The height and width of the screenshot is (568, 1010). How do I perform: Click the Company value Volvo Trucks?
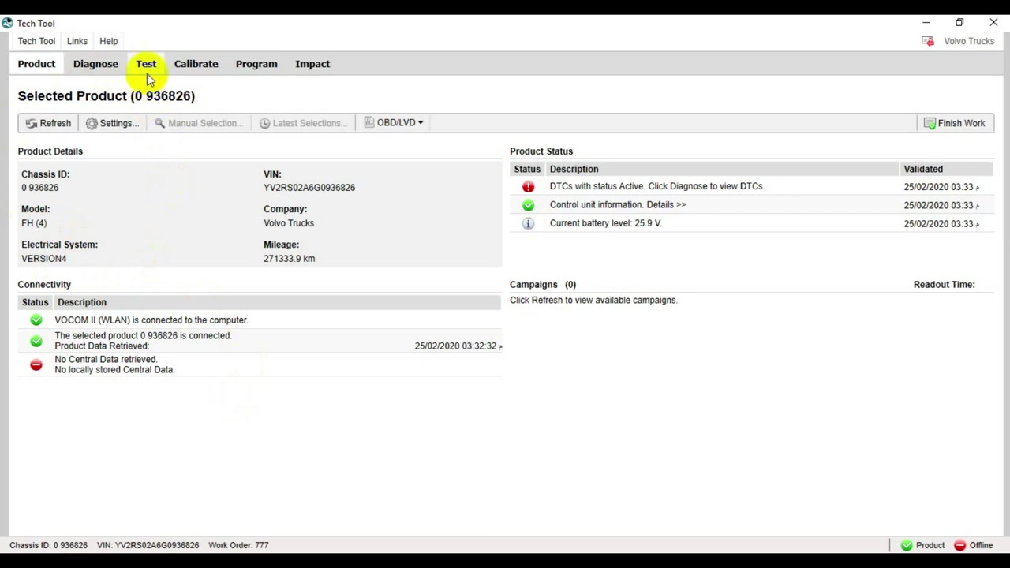pos(289,223)
